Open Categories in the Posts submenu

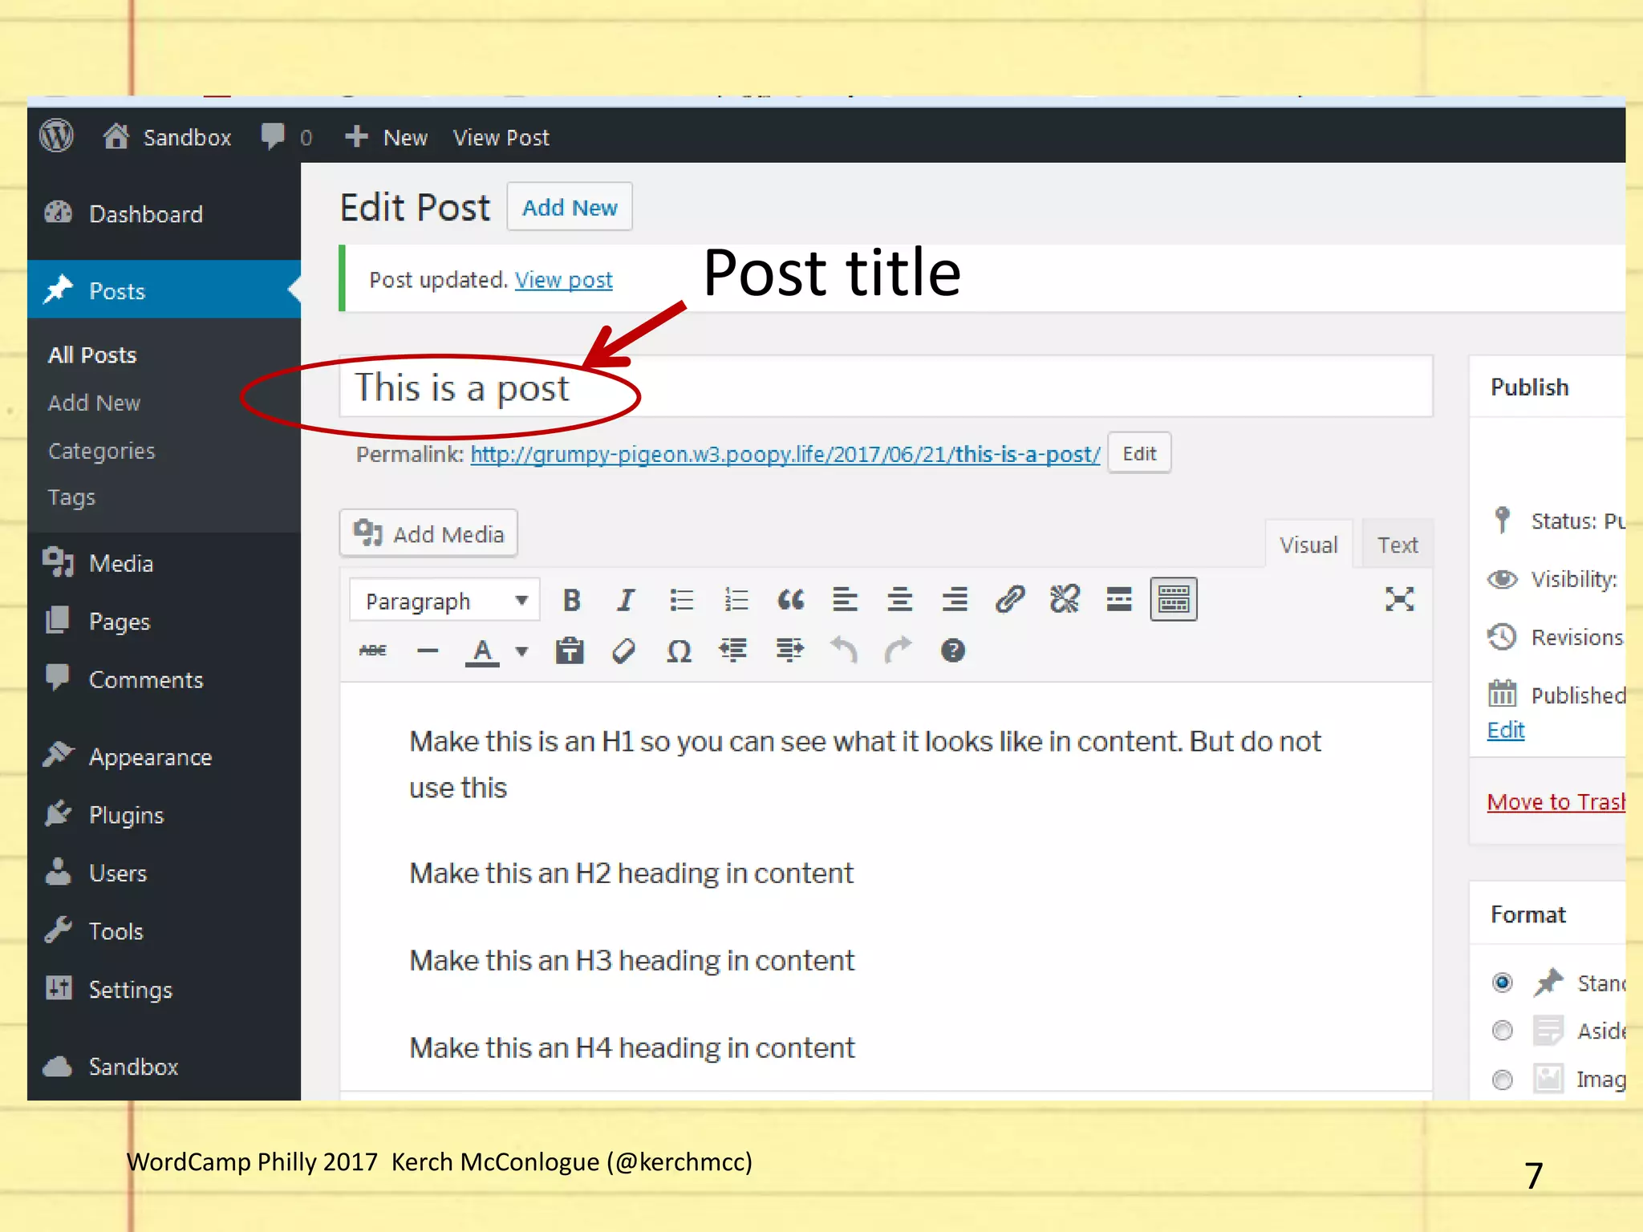point(102,451)
